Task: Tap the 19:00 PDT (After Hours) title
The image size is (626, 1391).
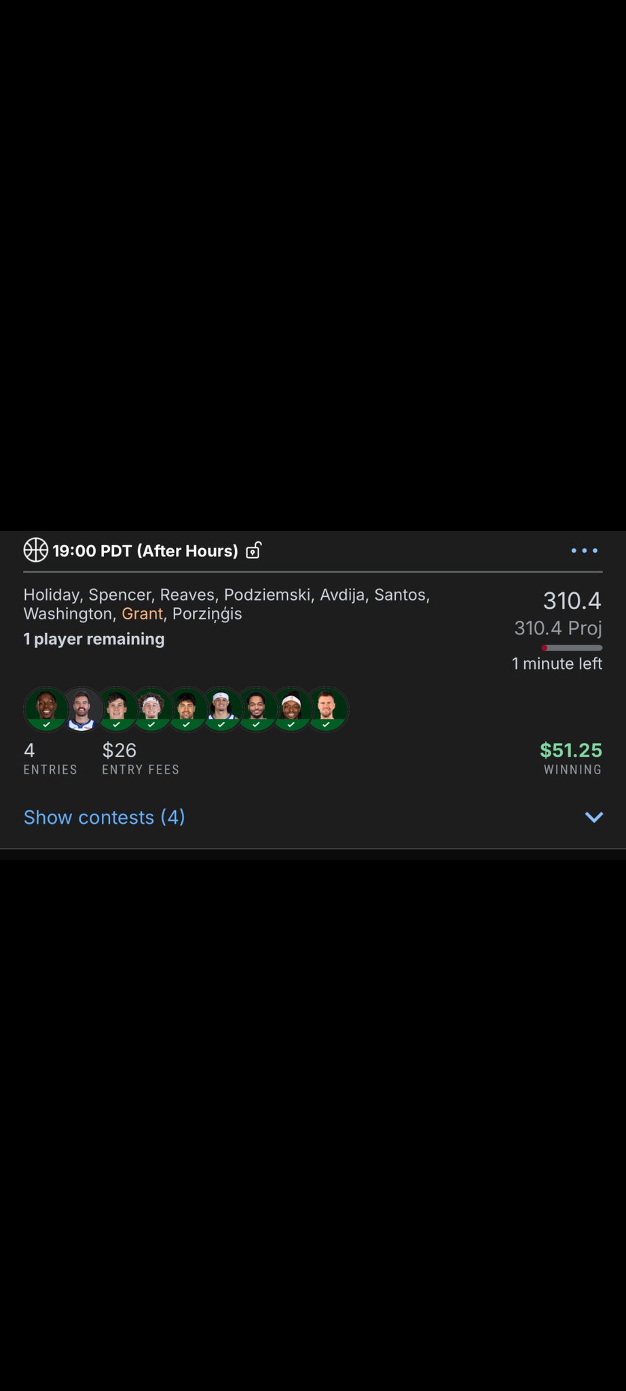Action: pyautogui.click(x=145, y=551)
